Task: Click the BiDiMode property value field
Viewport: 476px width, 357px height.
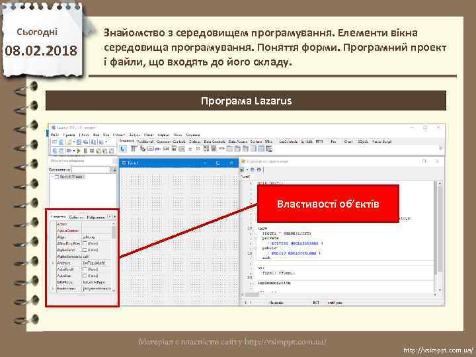Action: [x=97, y=282]
